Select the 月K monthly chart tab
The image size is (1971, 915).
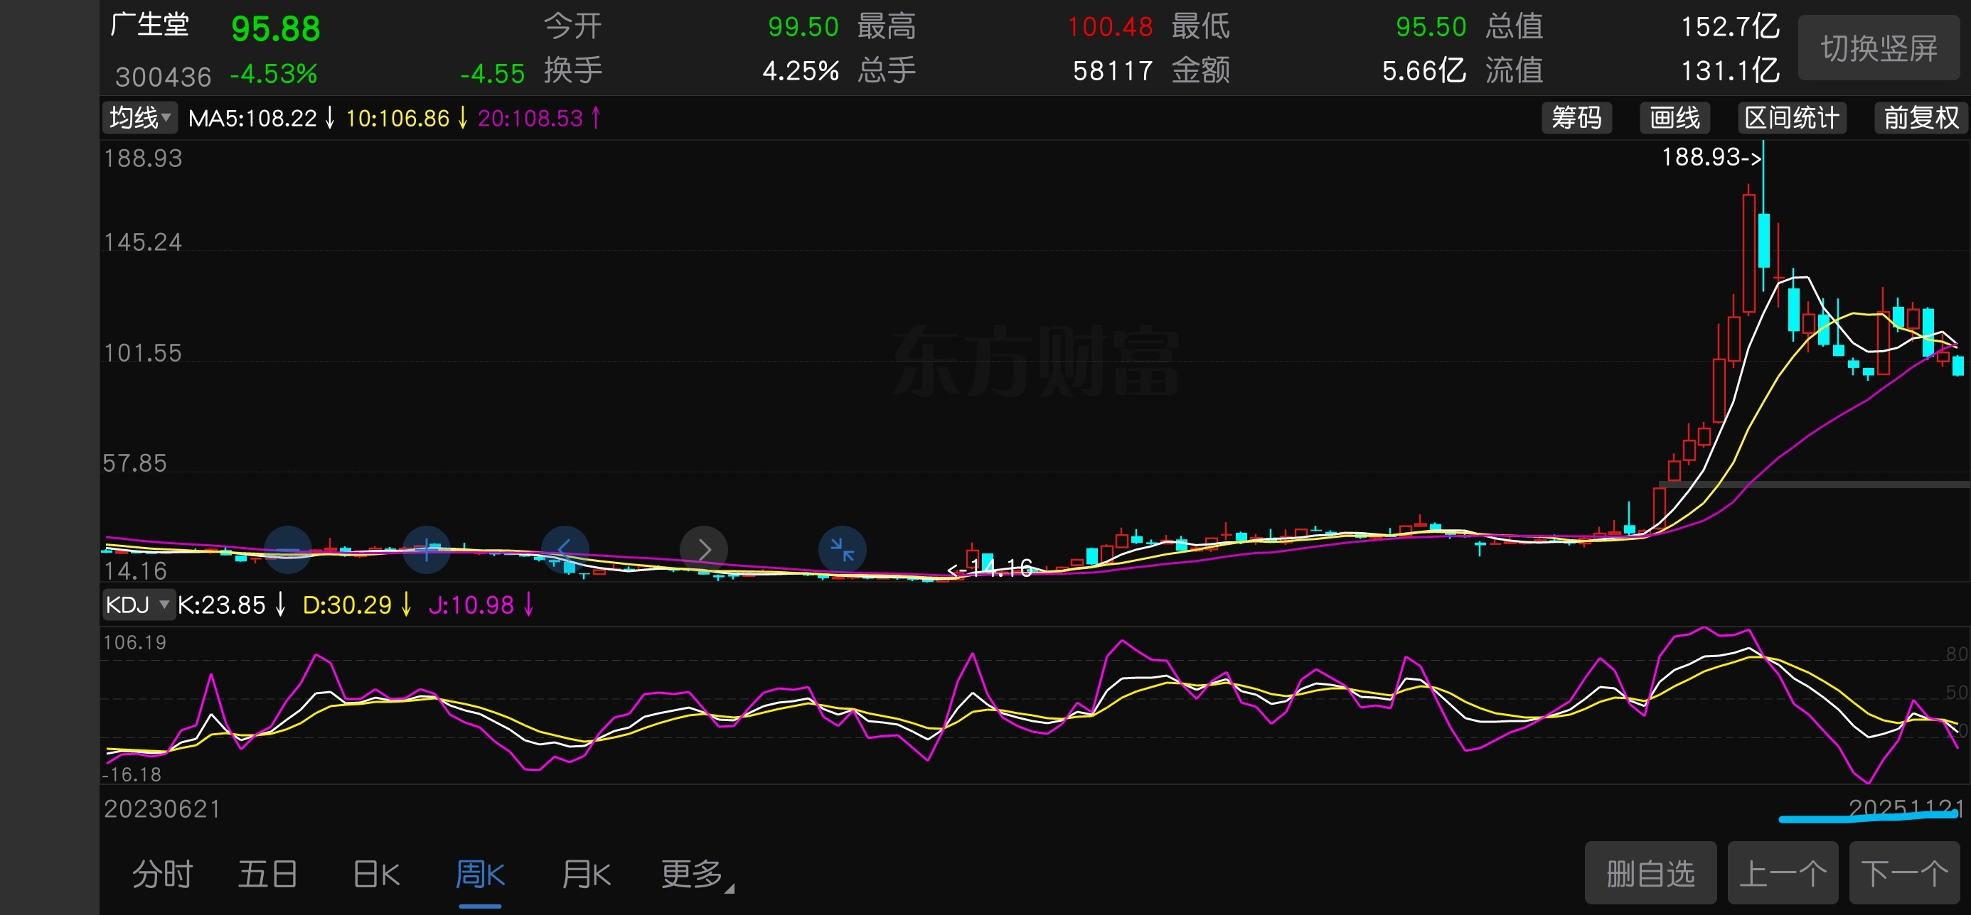tap(585, 874)
